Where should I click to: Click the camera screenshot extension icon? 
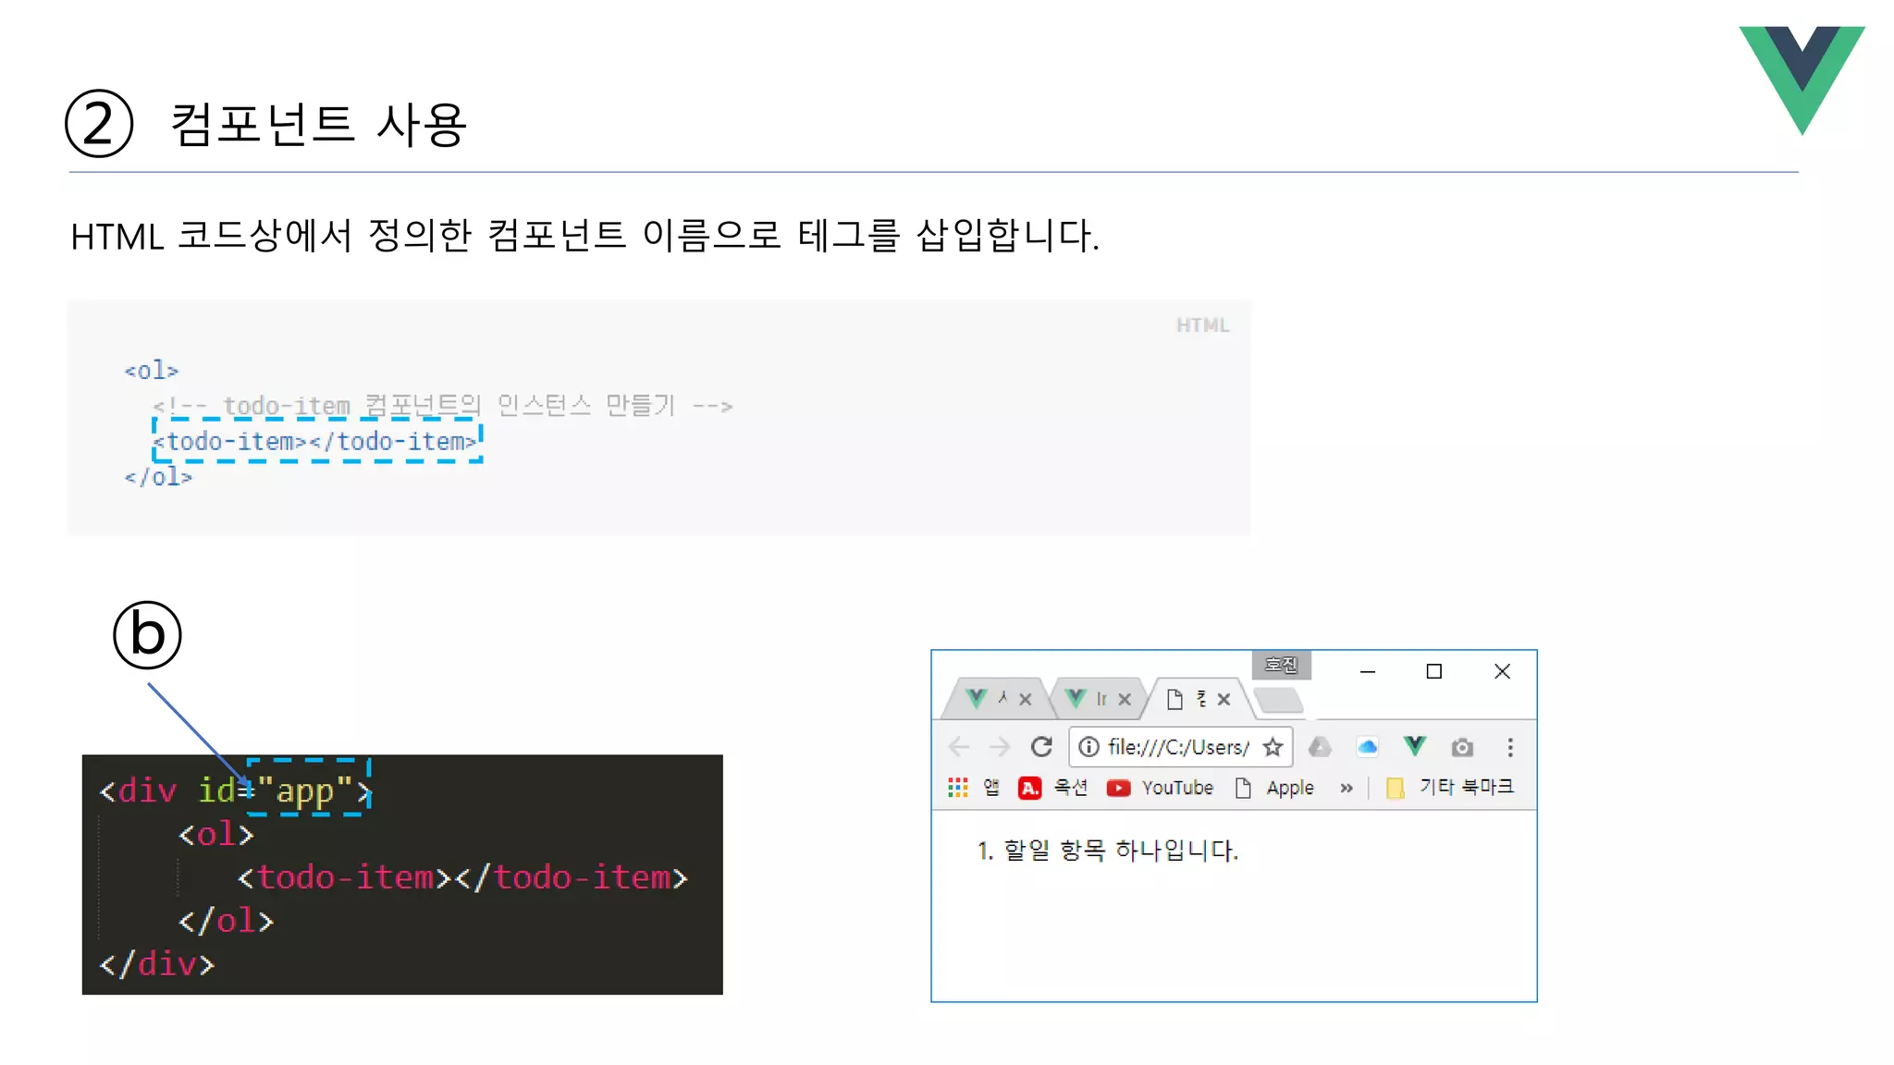pyautogui.click(x=1462, y=747)
